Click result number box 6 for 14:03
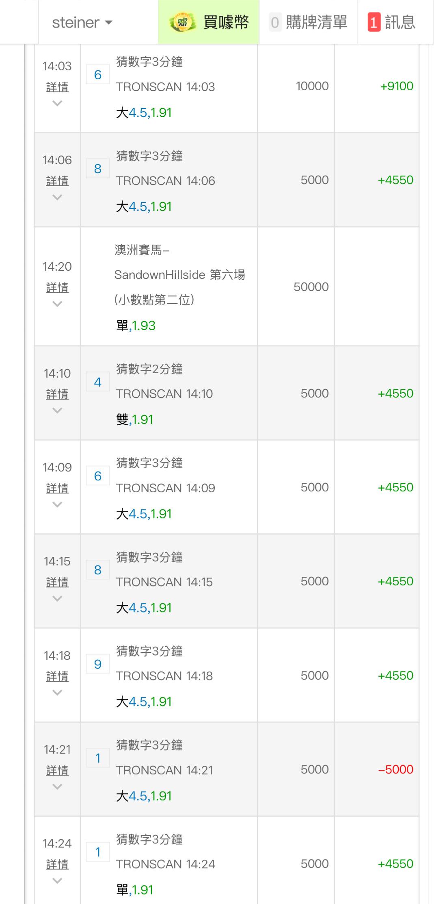The height and width of the screenshot is (904, 434). pyautogui.click(x=98, y=75)
